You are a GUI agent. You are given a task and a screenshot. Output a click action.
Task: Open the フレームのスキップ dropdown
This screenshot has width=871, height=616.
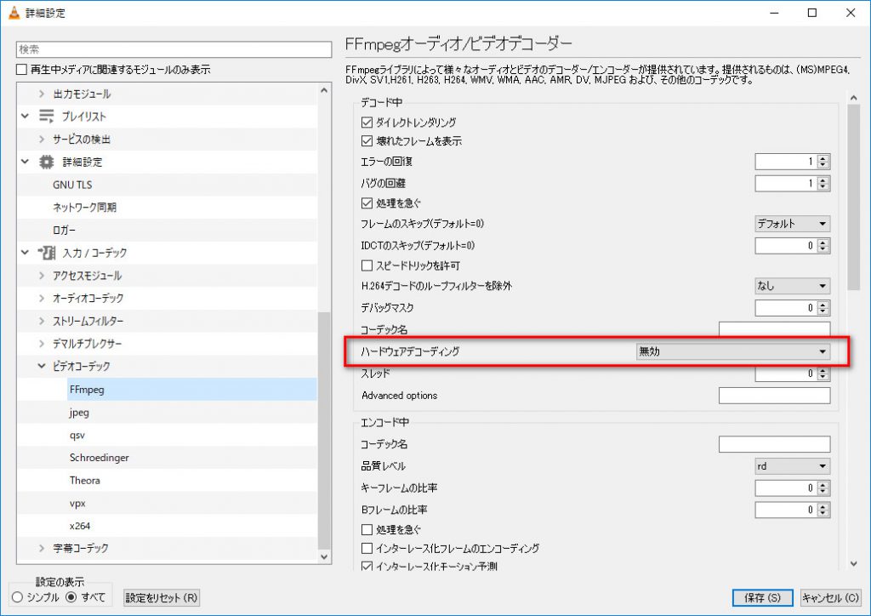792,224
